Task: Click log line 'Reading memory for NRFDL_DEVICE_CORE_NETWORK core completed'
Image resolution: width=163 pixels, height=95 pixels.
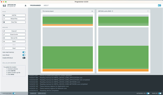Action: [64, 84]
